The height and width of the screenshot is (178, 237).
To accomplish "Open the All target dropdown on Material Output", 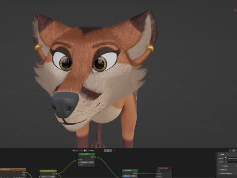I will click(164, 171).
